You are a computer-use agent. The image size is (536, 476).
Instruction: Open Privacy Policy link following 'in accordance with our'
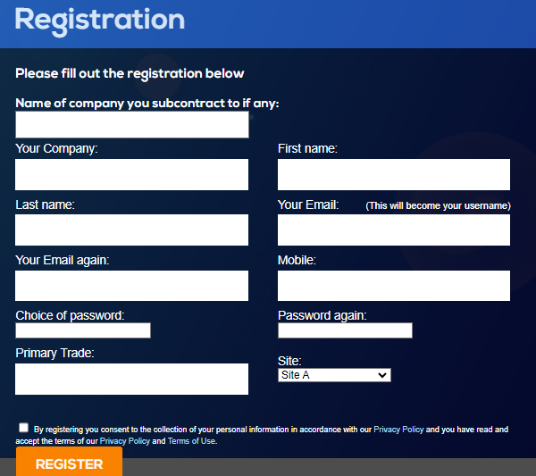pyautogui.click(x=398, y=430)
